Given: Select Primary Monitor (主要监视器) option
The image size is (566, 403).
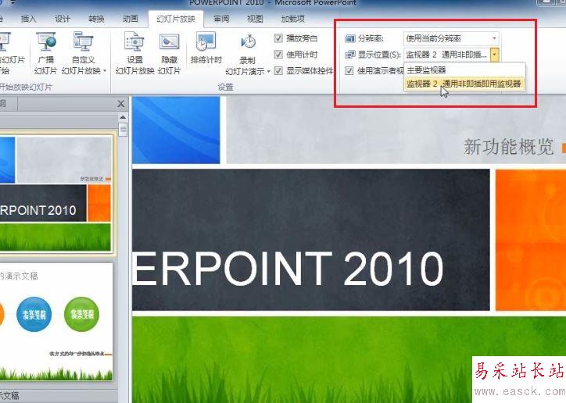Looking at the screenshot, I should click(464, 70).
